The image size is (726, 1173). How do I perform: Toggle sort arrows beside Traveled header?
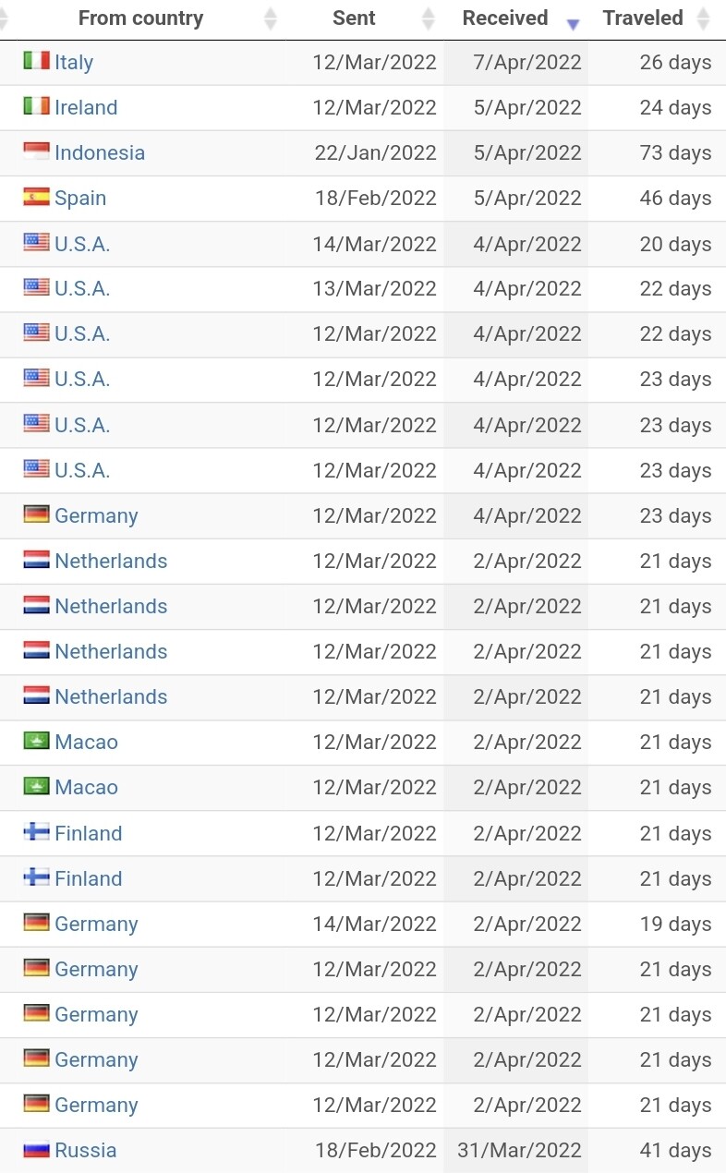[703, 18]
